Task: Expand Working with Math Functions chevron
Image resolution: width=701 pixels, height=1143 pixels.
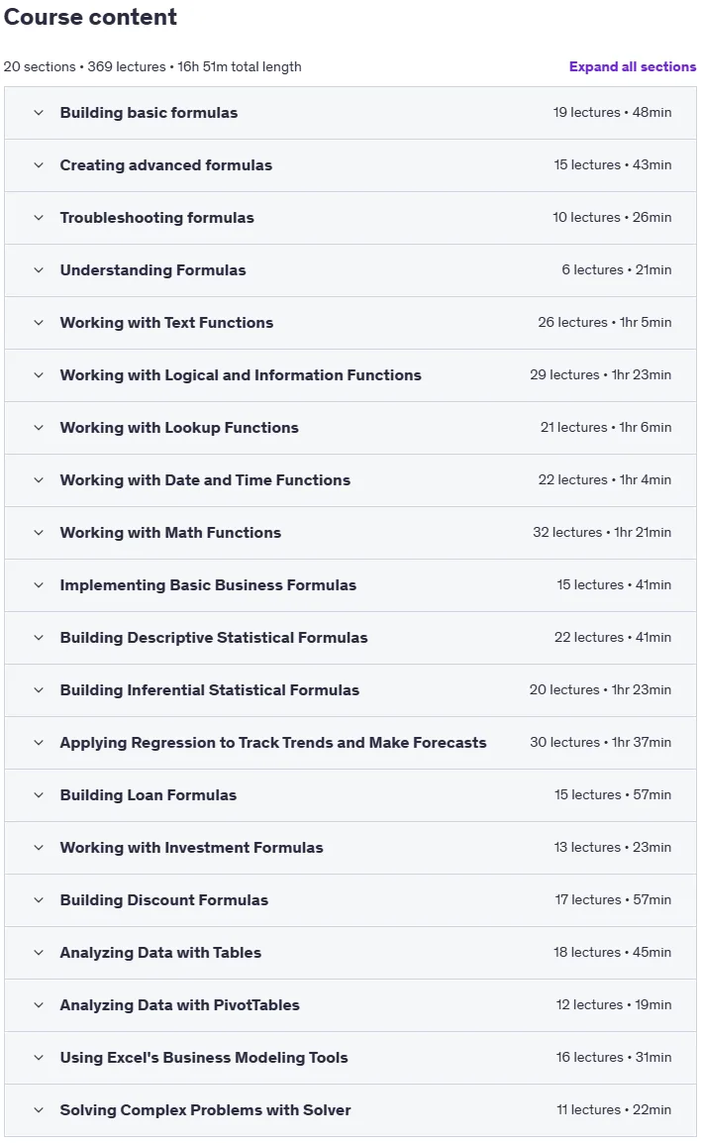Action: click(39, 533)
